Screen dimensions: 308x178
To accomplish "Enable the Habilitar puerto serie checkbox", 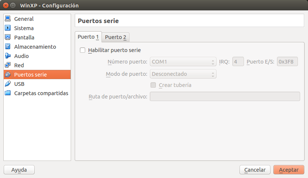I will pyautogui.click(x=83, y=50).
